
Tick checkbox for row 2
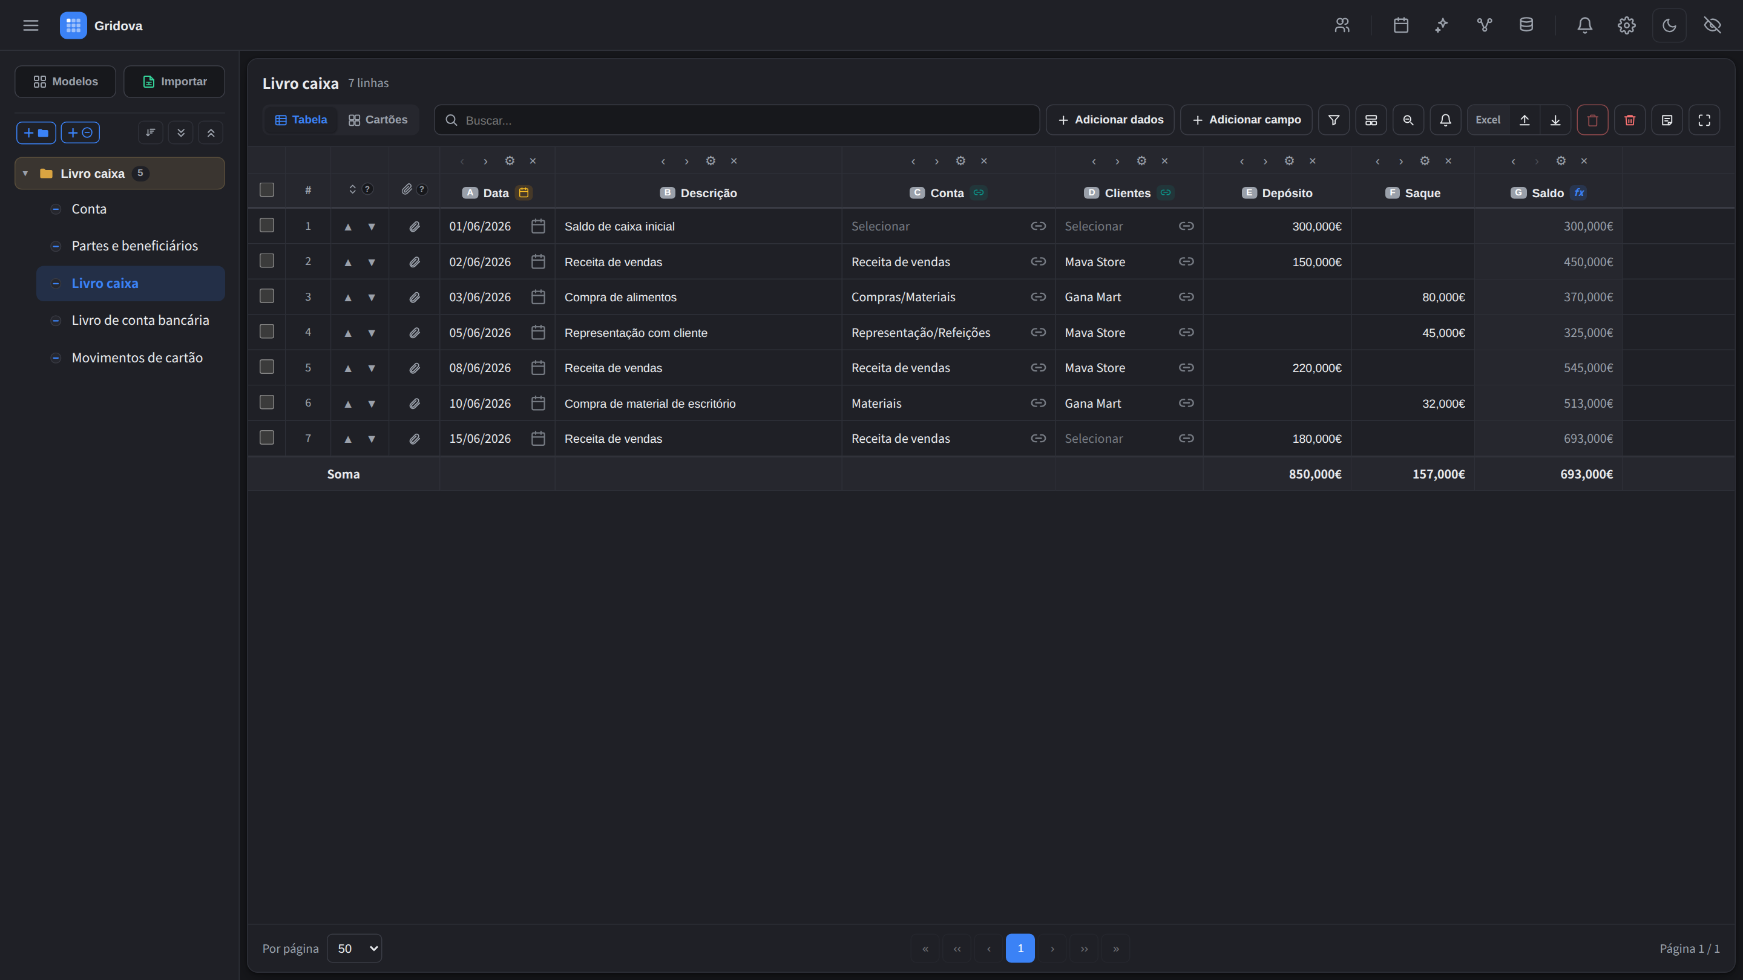point(266,260)
